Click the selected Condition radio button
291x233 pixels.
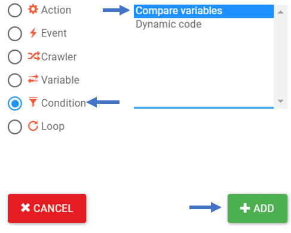[x=15, y=103]
